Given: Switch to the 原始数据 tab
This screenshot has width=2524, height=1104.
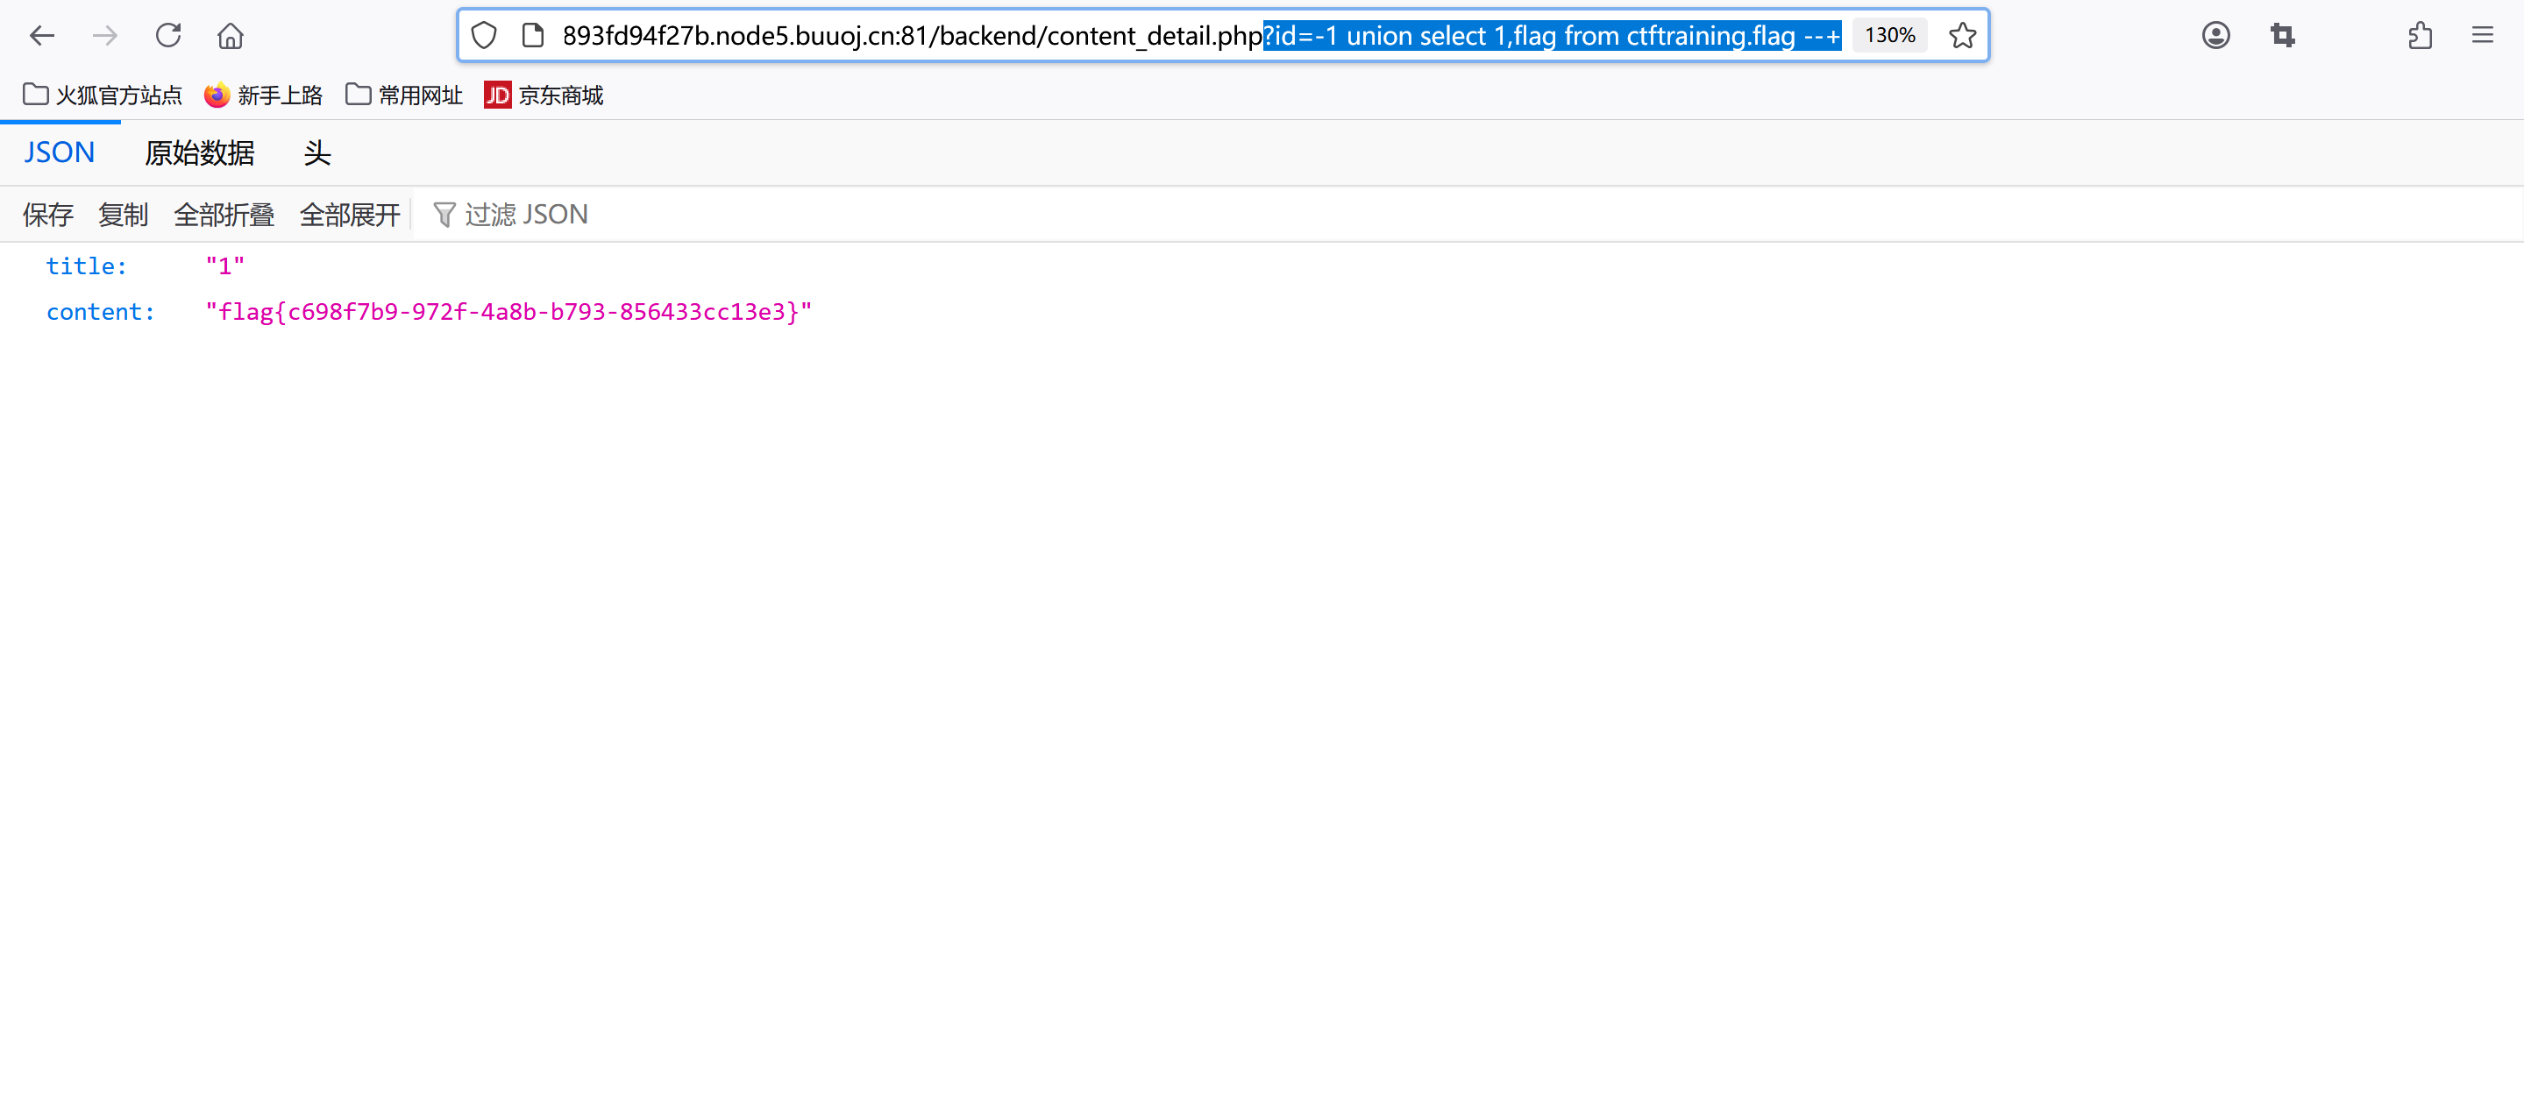Looking at the screenshot, I should [200, 152].
